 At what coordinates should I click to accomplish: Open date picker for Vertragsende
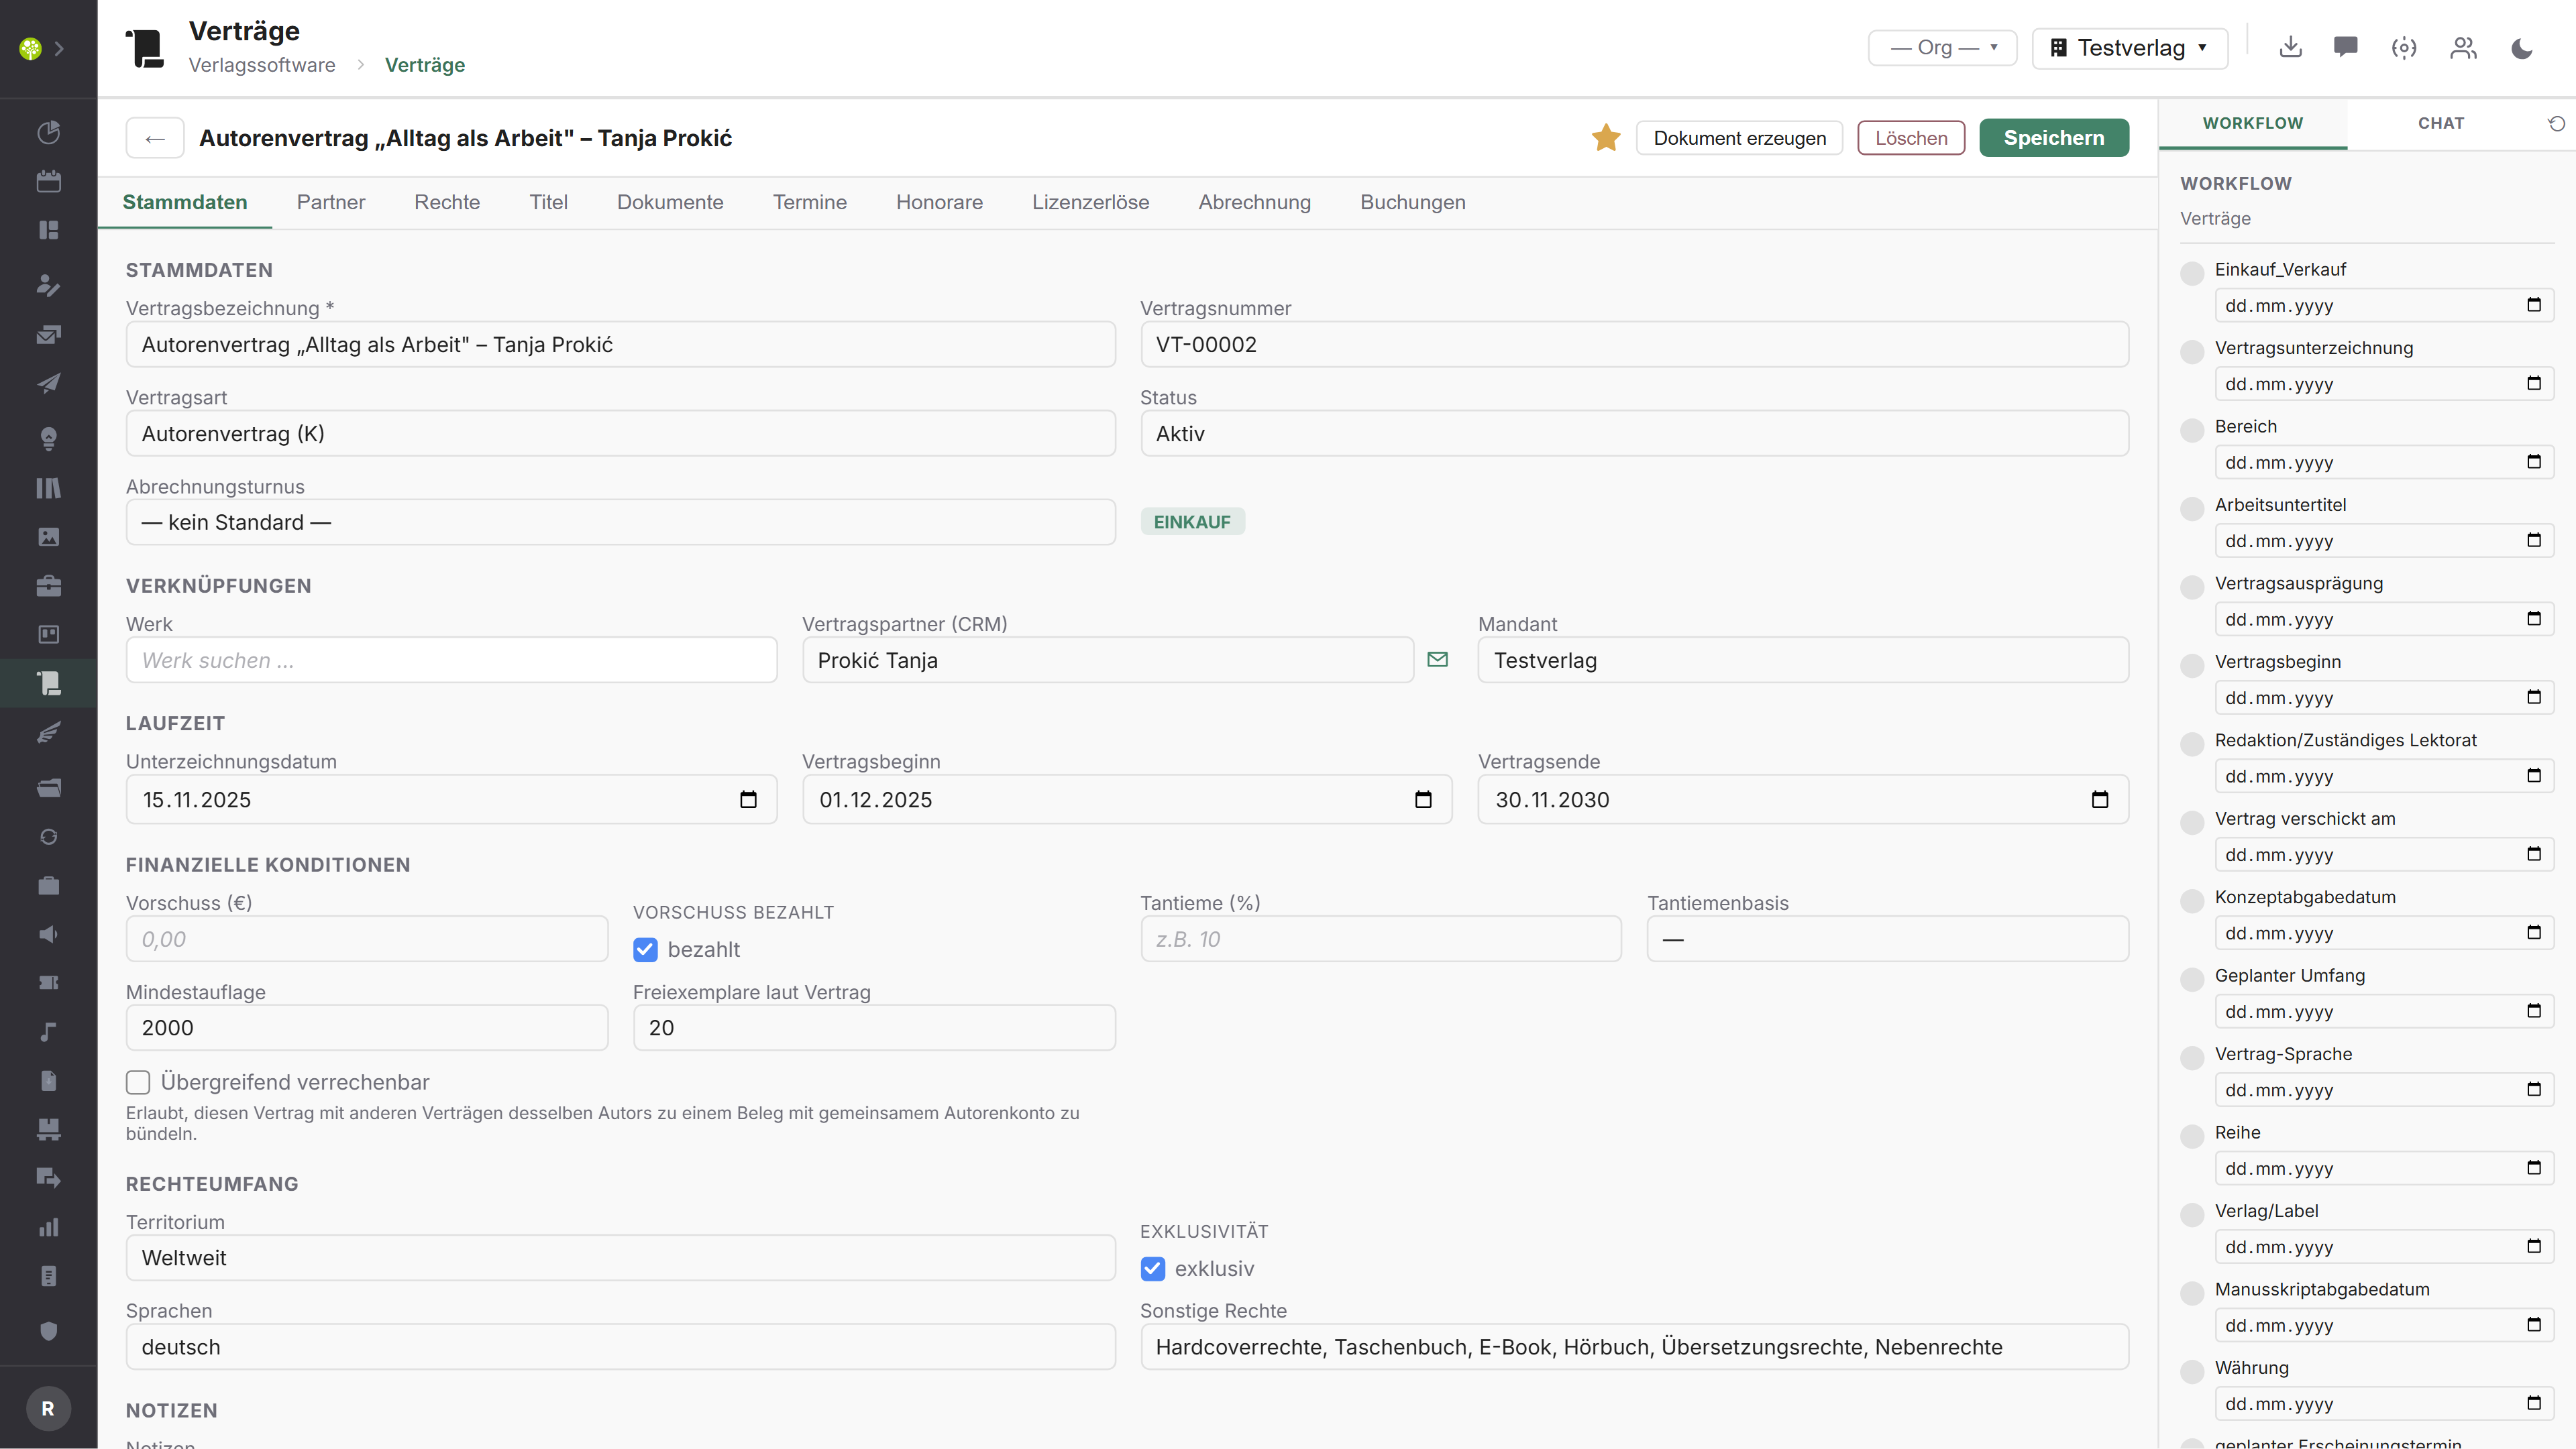pos(2099,799)
